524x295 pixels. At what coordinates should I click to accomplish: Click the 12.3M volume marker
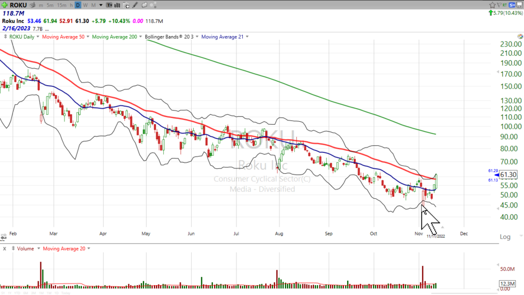(507, 284)
